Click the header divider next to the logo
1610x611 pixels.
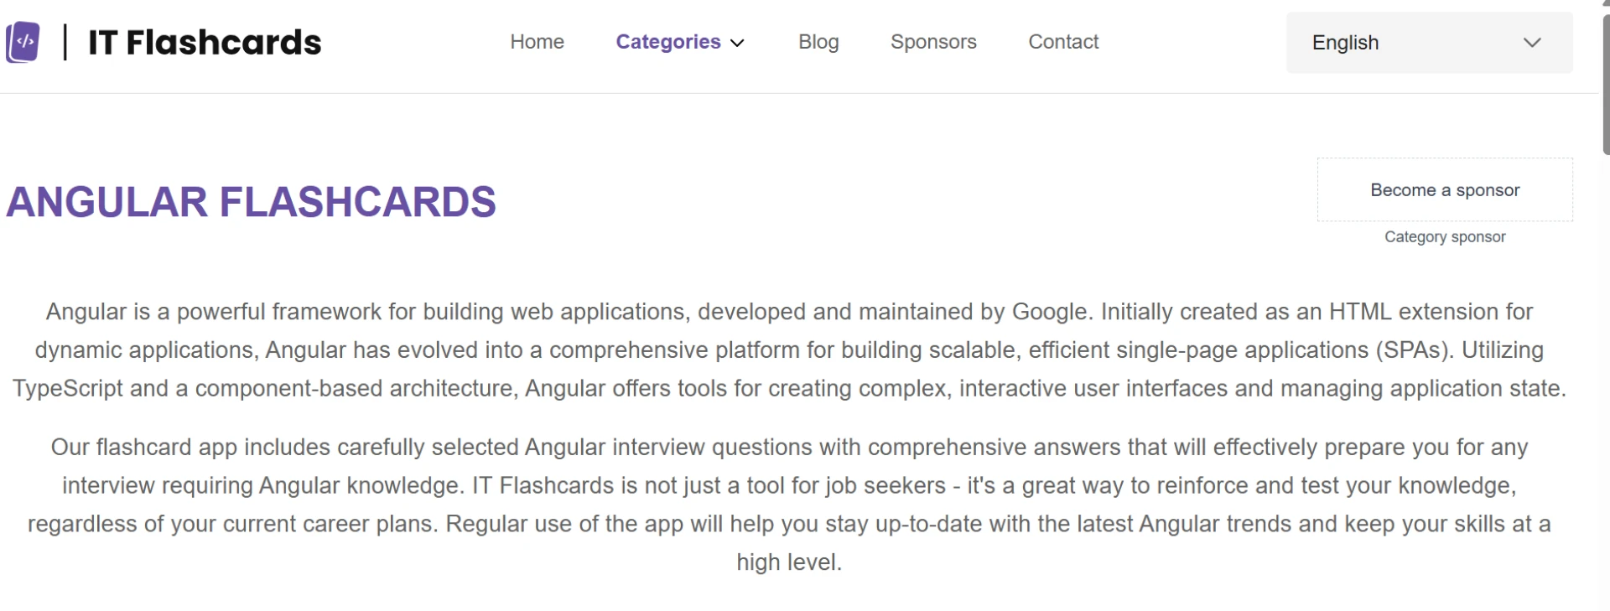64,42
